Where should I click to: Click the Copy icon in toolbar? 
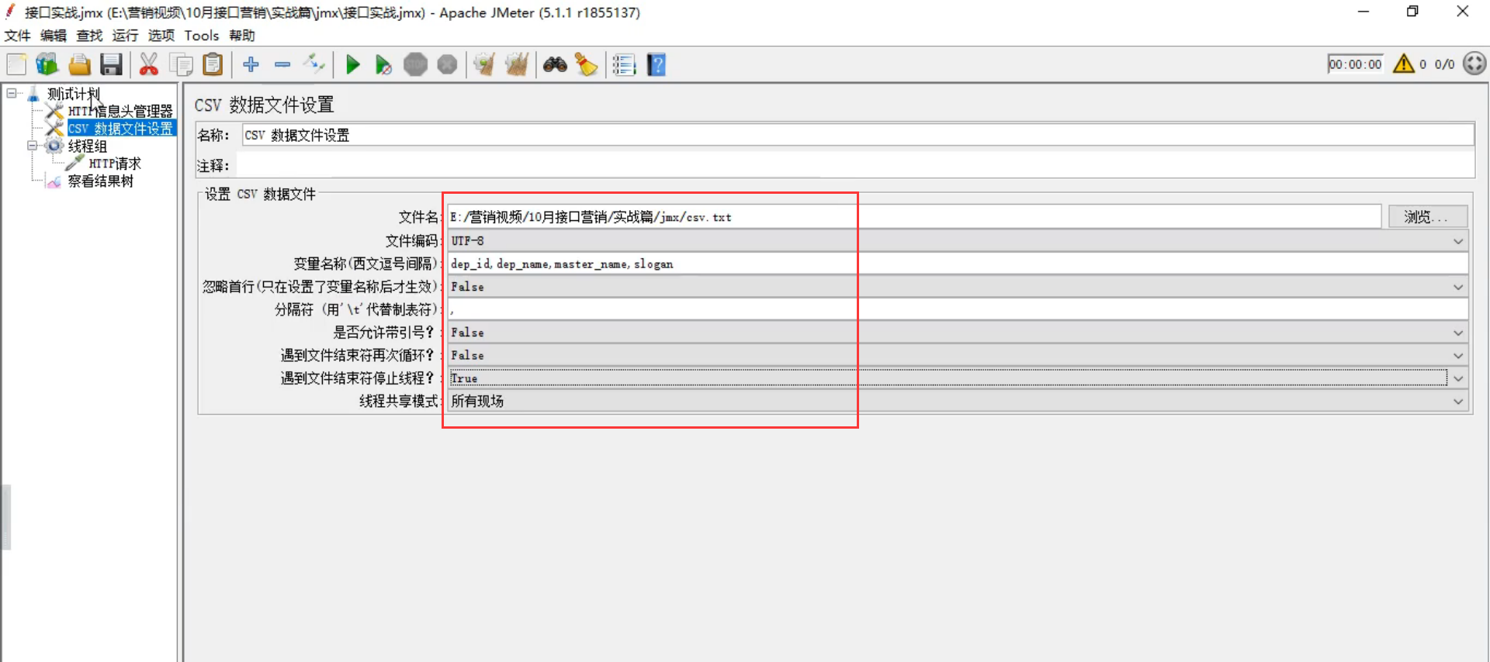click(x=181, y=64)
